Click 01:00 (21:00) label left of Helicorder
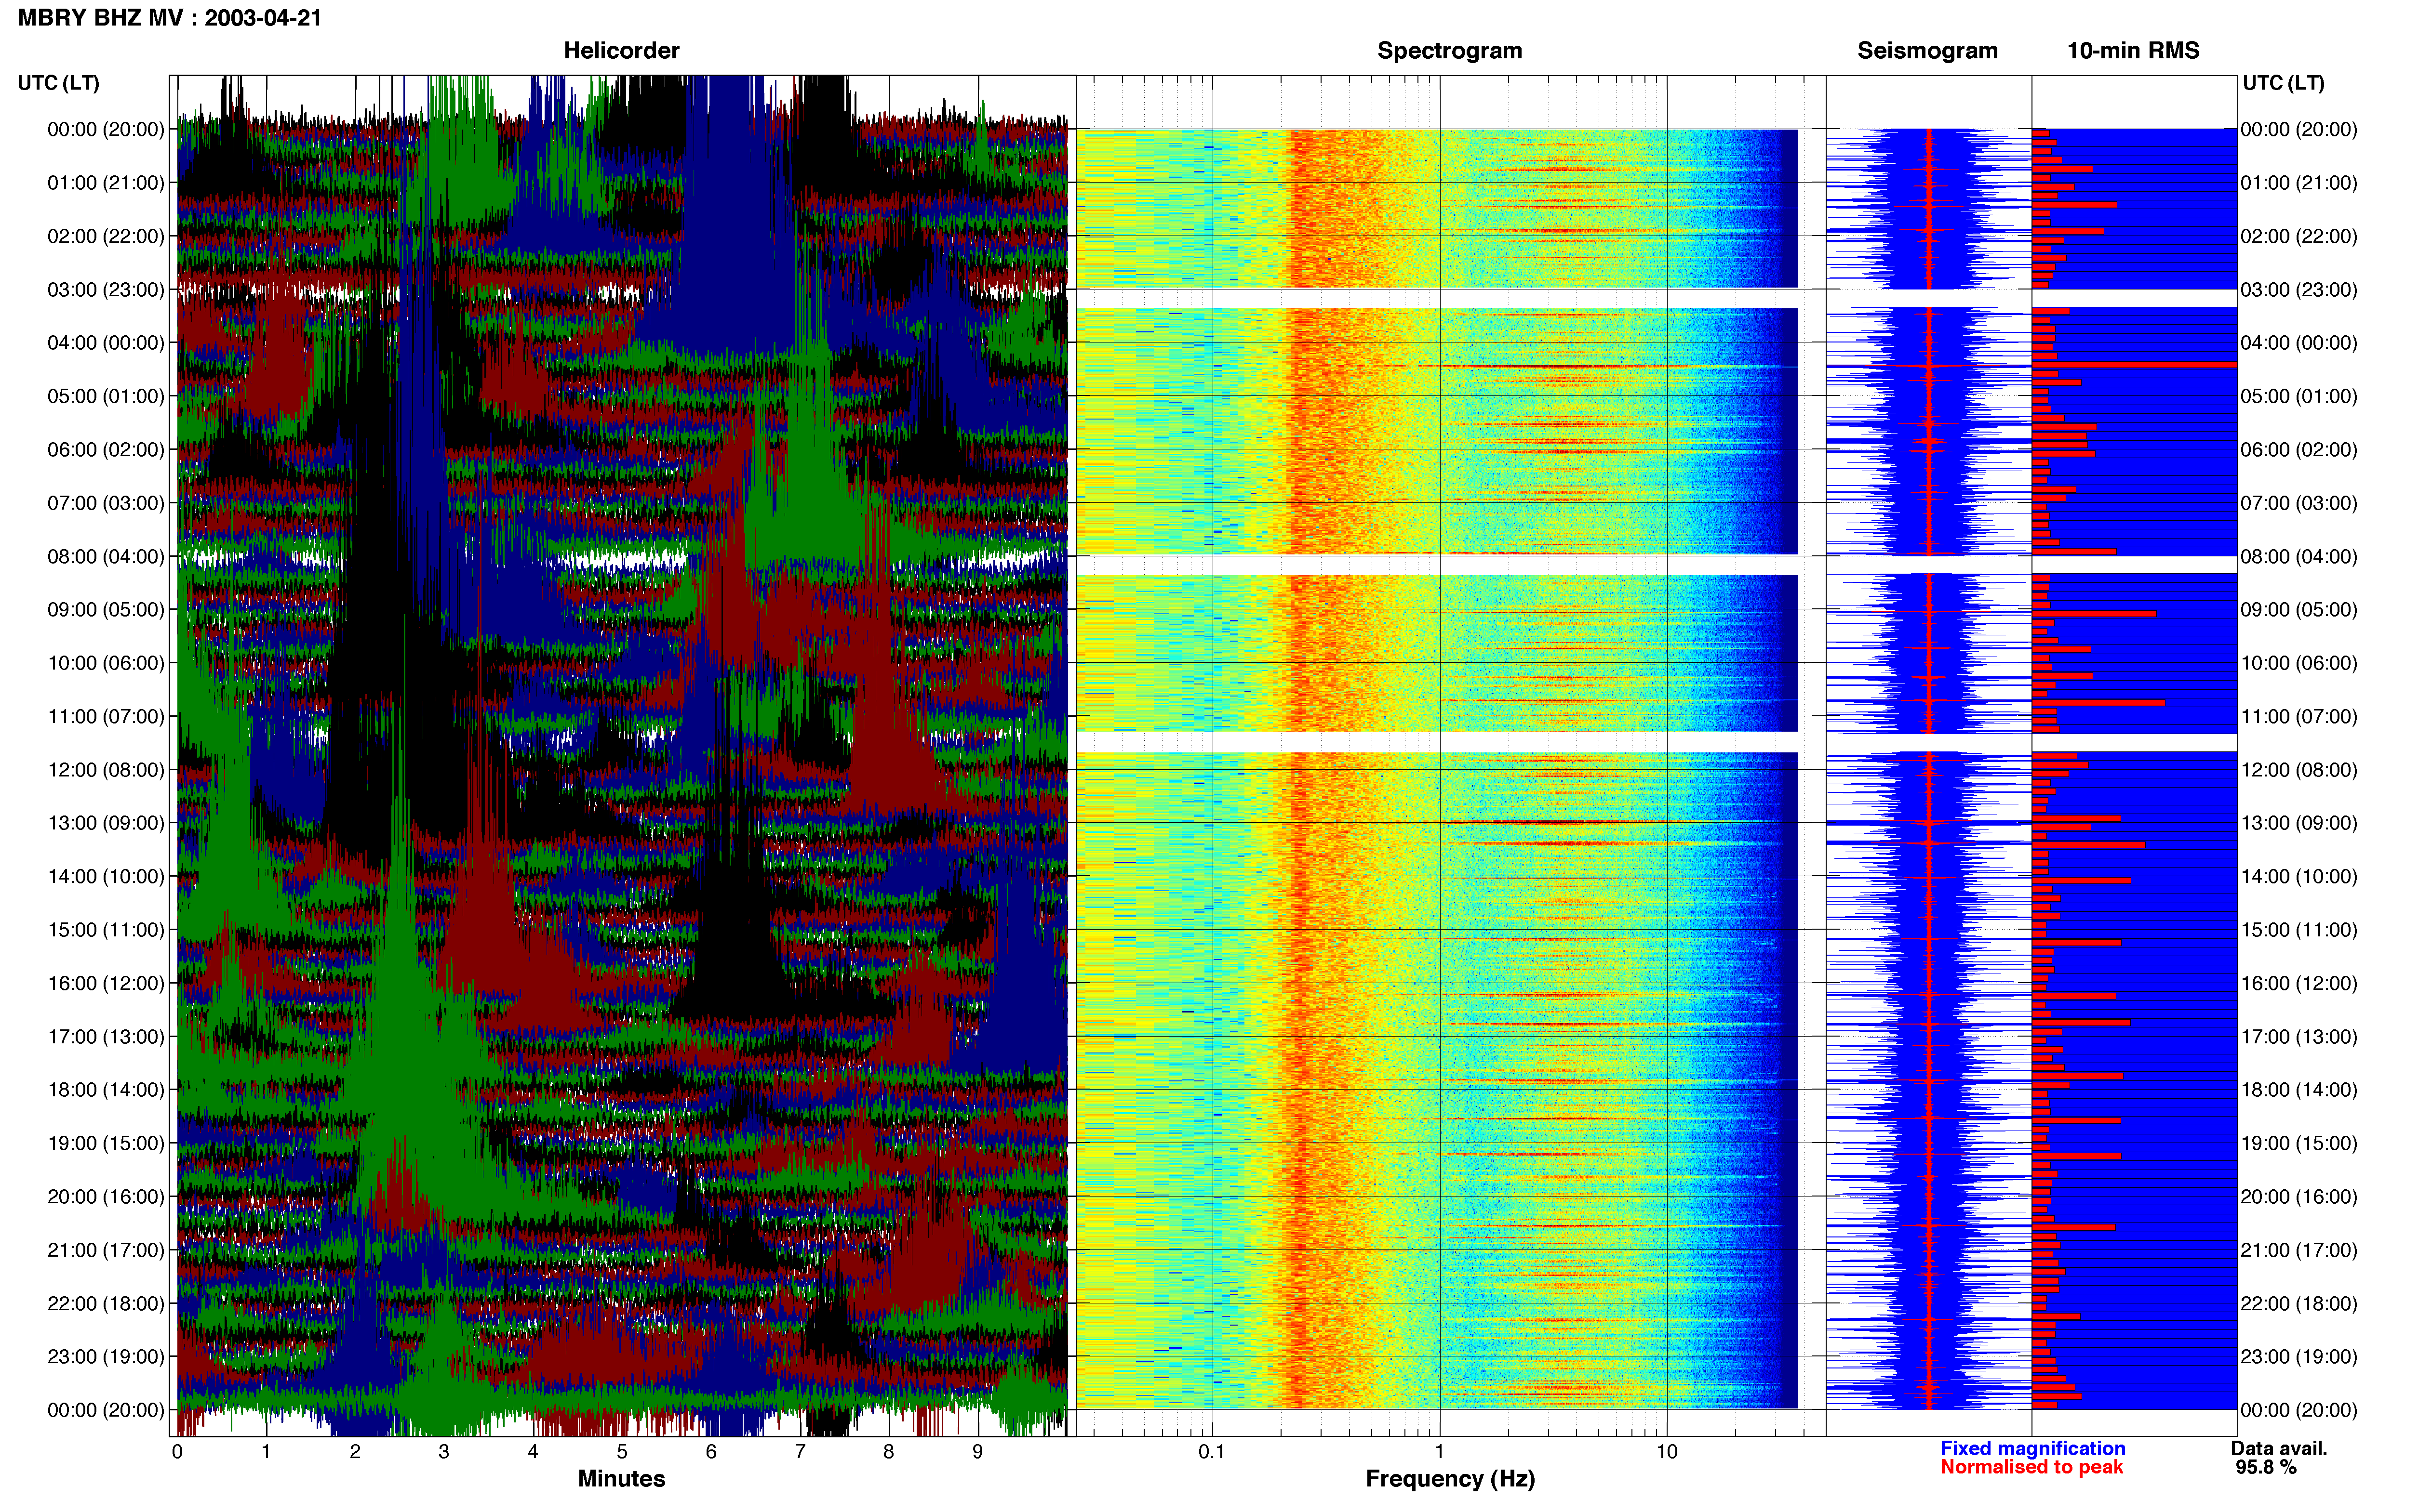The image size is (2419, 1512). point(106,183)
